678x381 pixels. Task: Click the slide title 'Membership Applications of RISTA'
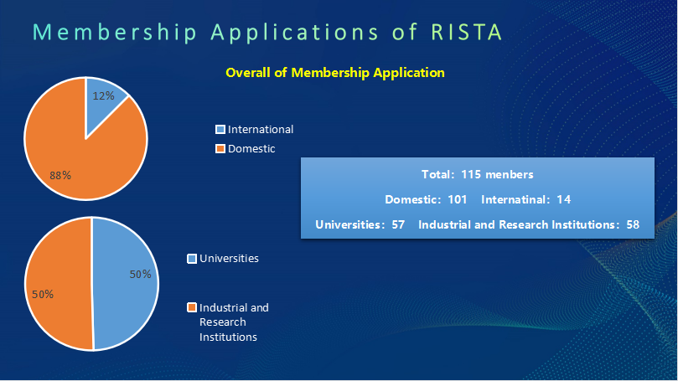point(267,33)
